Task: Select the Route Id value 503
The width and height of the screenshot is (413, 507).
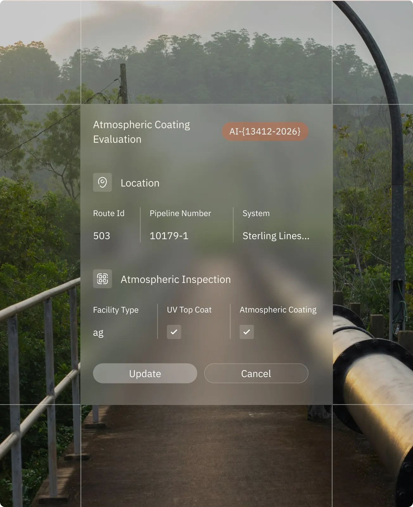Action: [102, 236]
